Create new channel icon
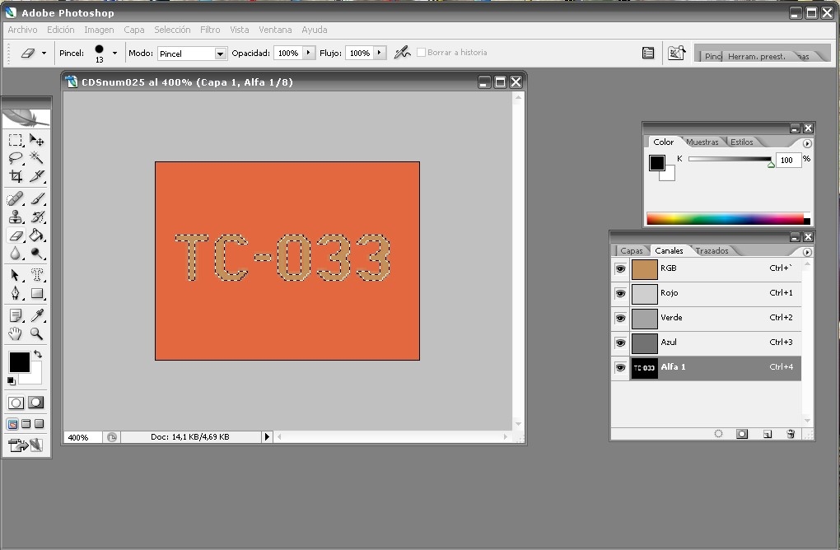This screenshot has height=550, width=840. pyautogui.click(x=768, y=434)
